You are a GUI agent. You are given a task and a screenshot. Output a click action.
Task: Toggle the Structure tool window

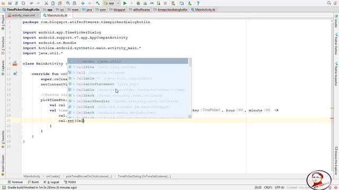[x=3, y=45]
